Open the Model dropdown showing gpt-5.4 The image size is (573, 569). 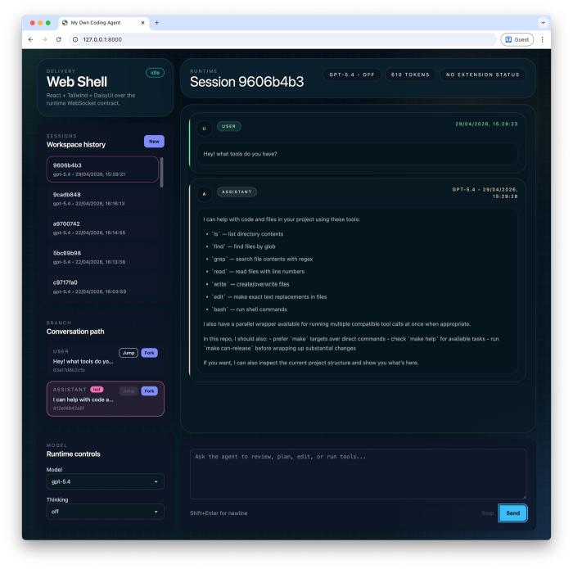106,481
